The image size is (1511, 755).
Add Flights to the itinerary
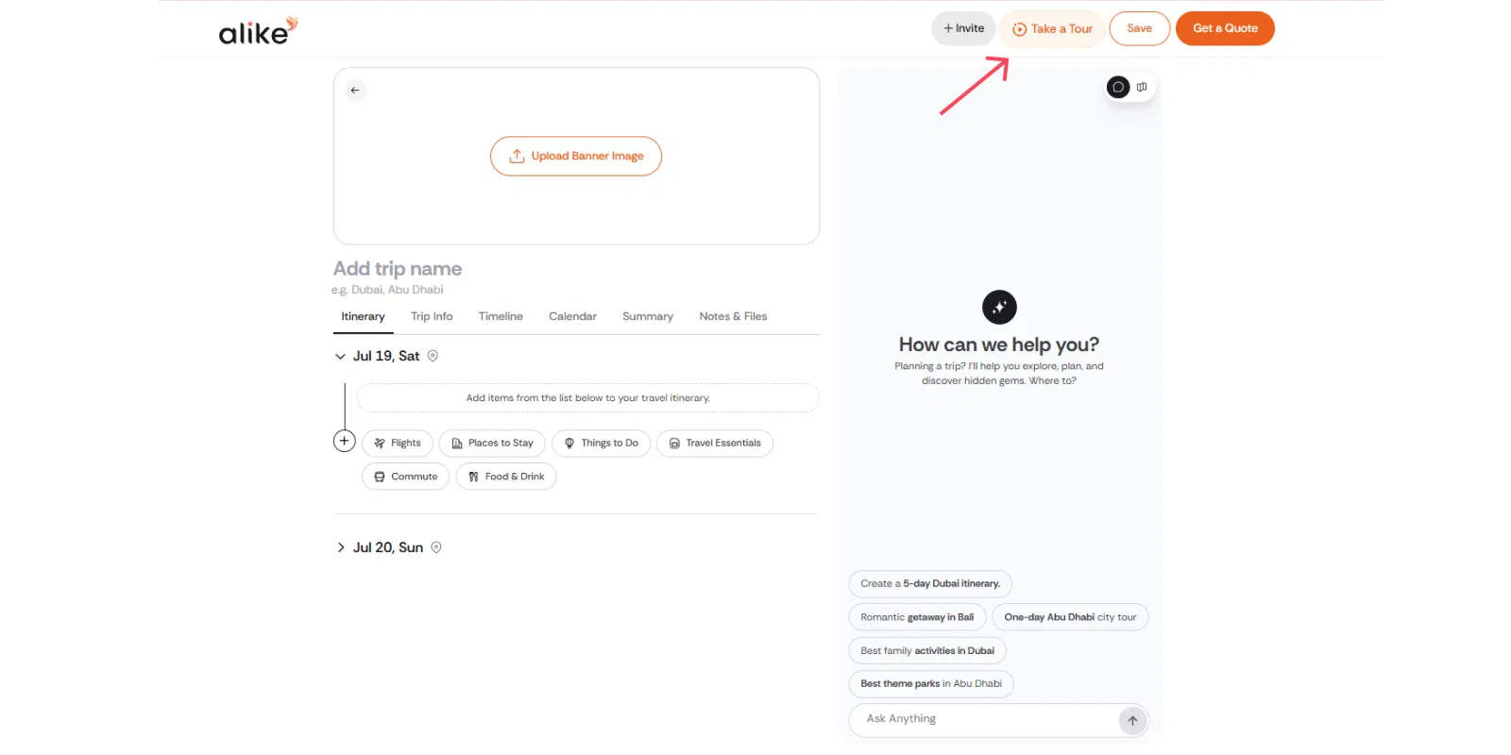click(398, 444)
